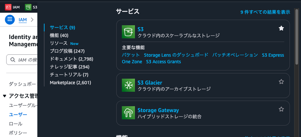This screenshot has width=301, height=137.
Task: Click the IAM search input field
Action: click(22, 60)
